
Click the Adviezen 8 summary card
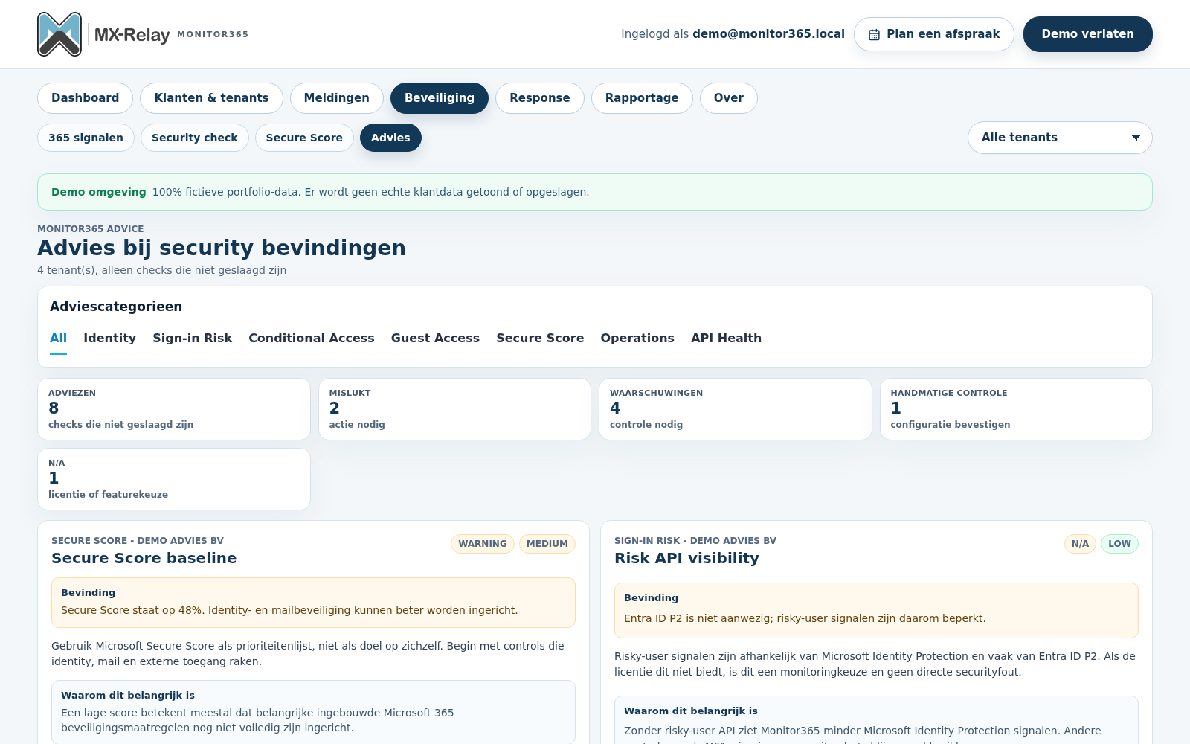(x=174, y=409)
